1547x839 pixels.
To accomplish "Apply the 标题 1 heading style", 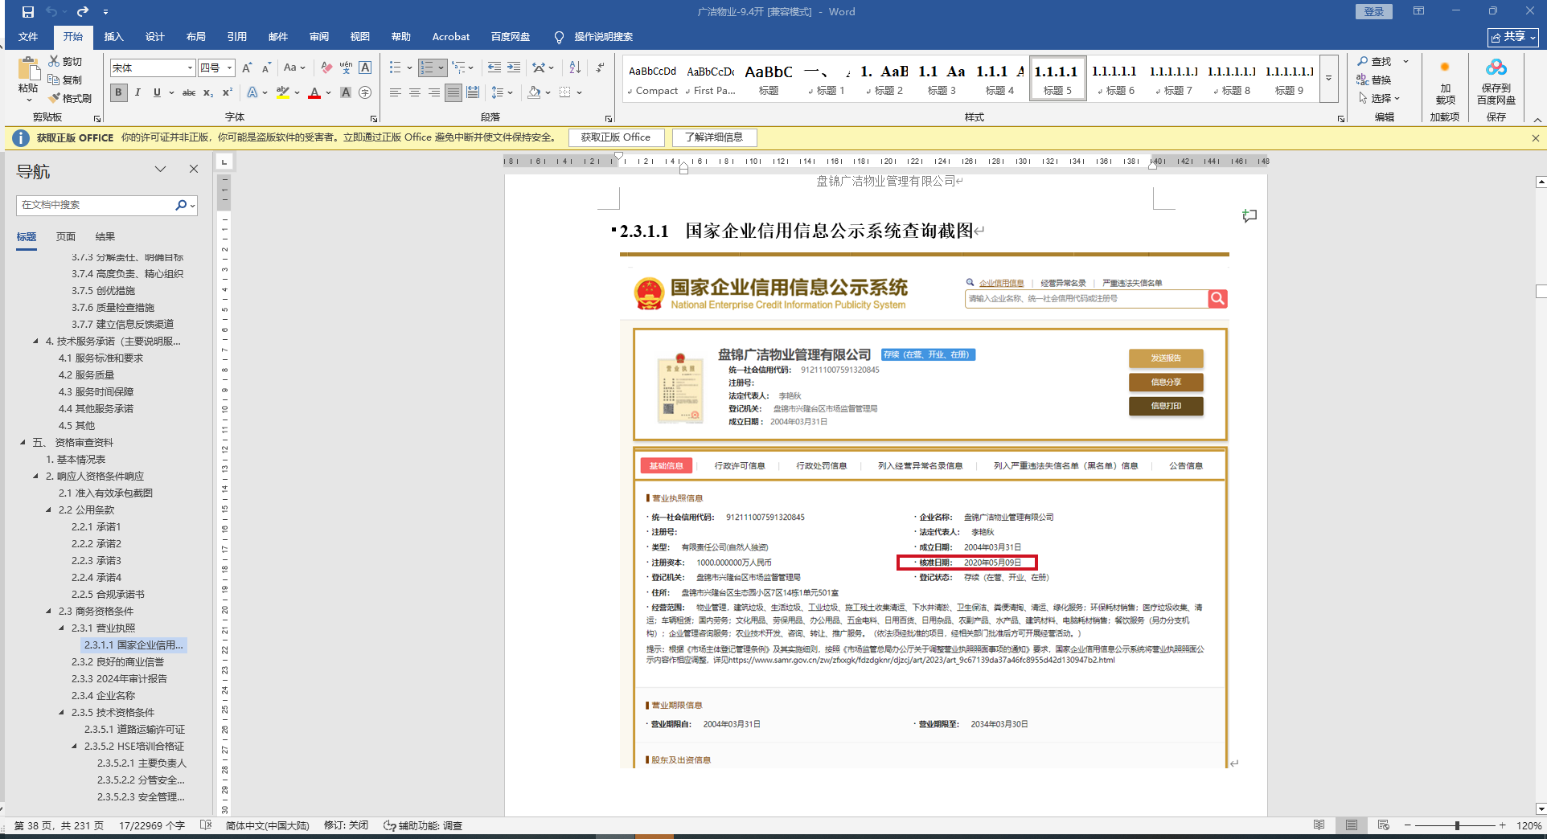I will tap(827, 79).
